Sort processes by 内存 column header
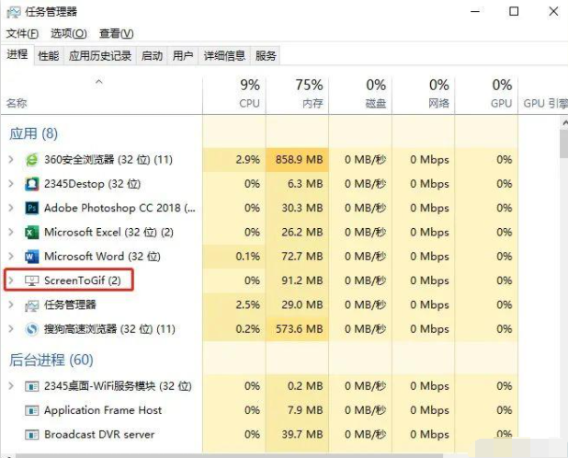The width and height of the screenshot is (568, 458). pos(310,94)
